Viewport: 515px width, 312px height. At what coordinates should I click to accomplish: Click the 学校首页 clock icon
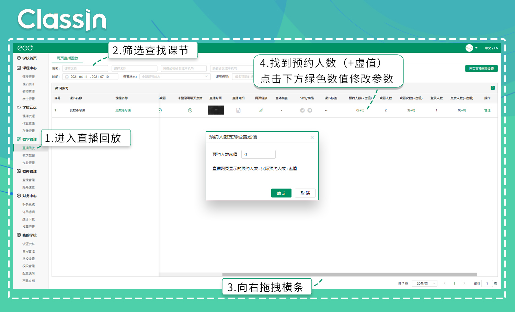coord(19,58)
